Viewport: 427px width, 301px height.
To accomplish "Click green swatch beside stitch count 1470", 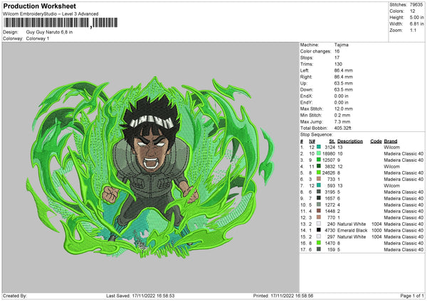I will click(319, 243).
